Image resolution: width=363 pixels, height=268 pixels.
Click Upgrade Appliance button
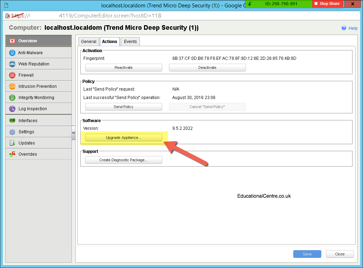point(124,137)
